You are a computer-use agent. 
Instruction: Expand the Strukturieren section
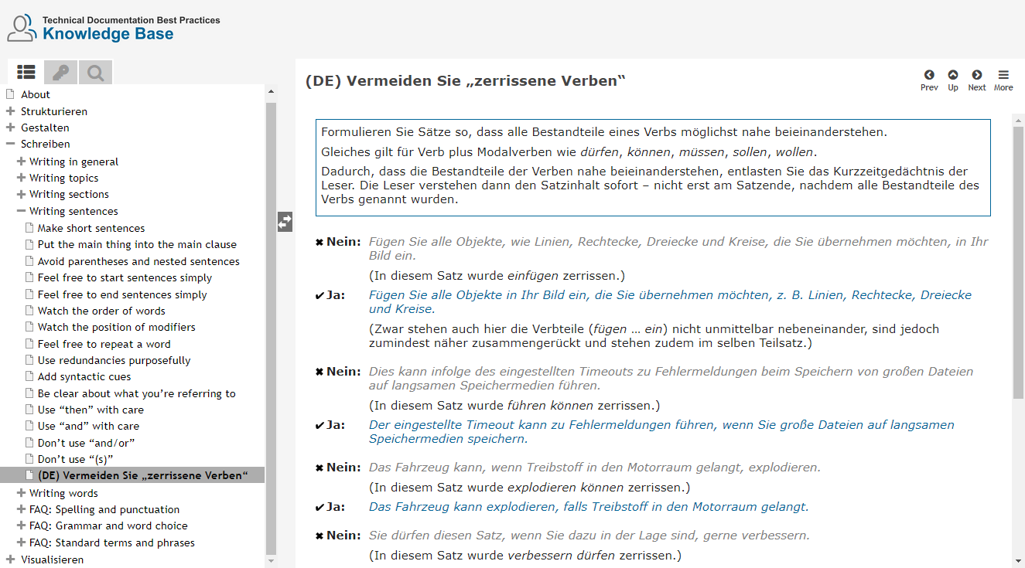pyautogui.click(x=11, y=111)
